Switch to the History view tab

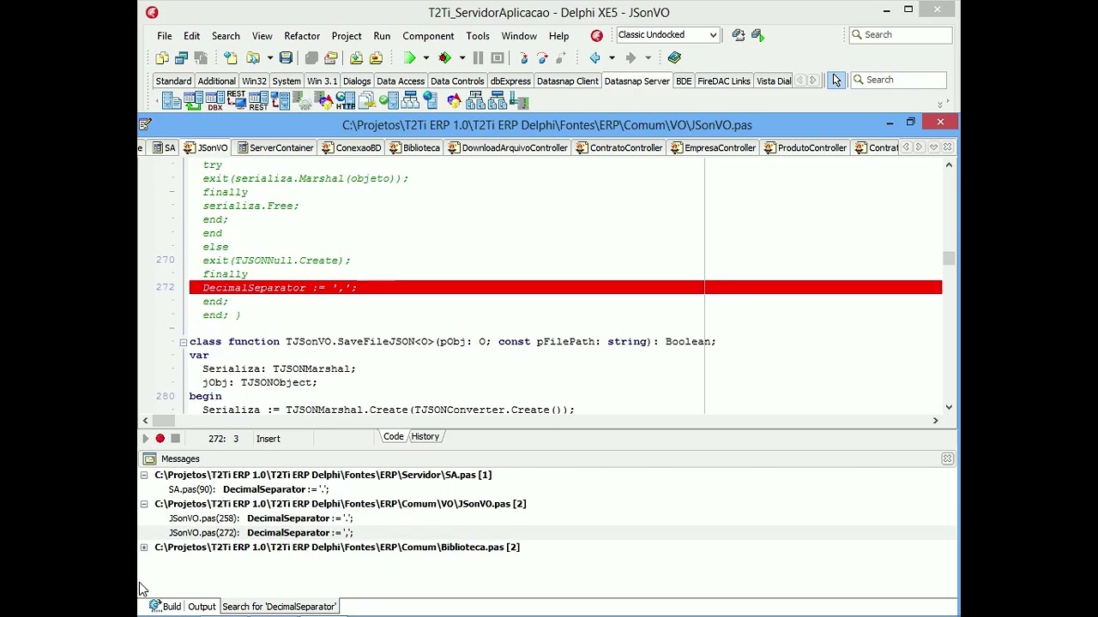pyautogui.click(x=425, y=436)
